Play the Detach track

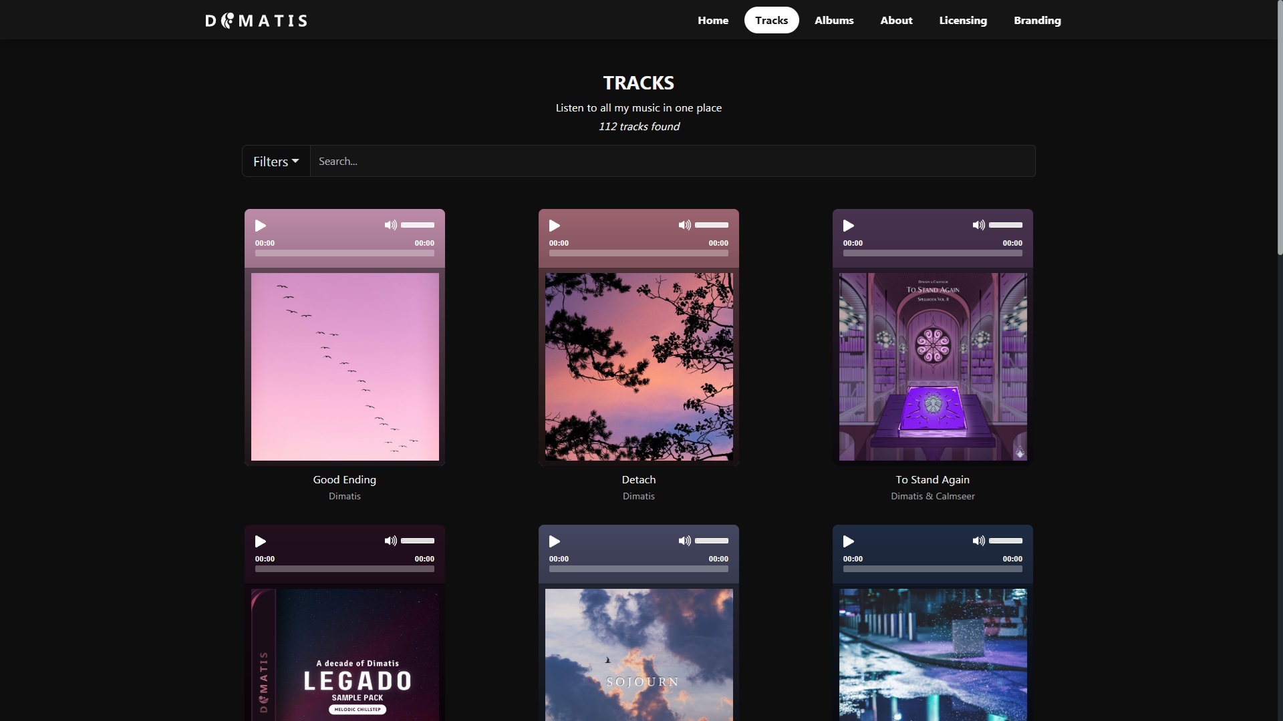tap(555, 226)
